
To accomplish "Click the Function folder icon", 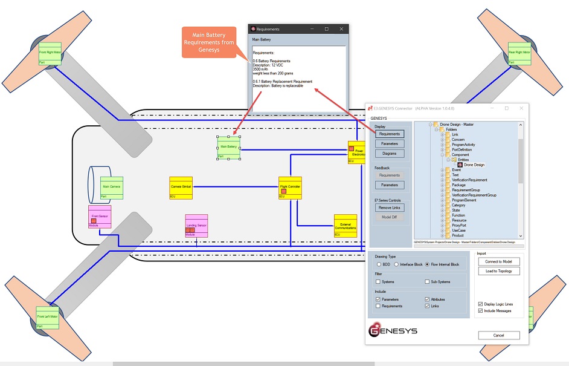I will [448, 215].
